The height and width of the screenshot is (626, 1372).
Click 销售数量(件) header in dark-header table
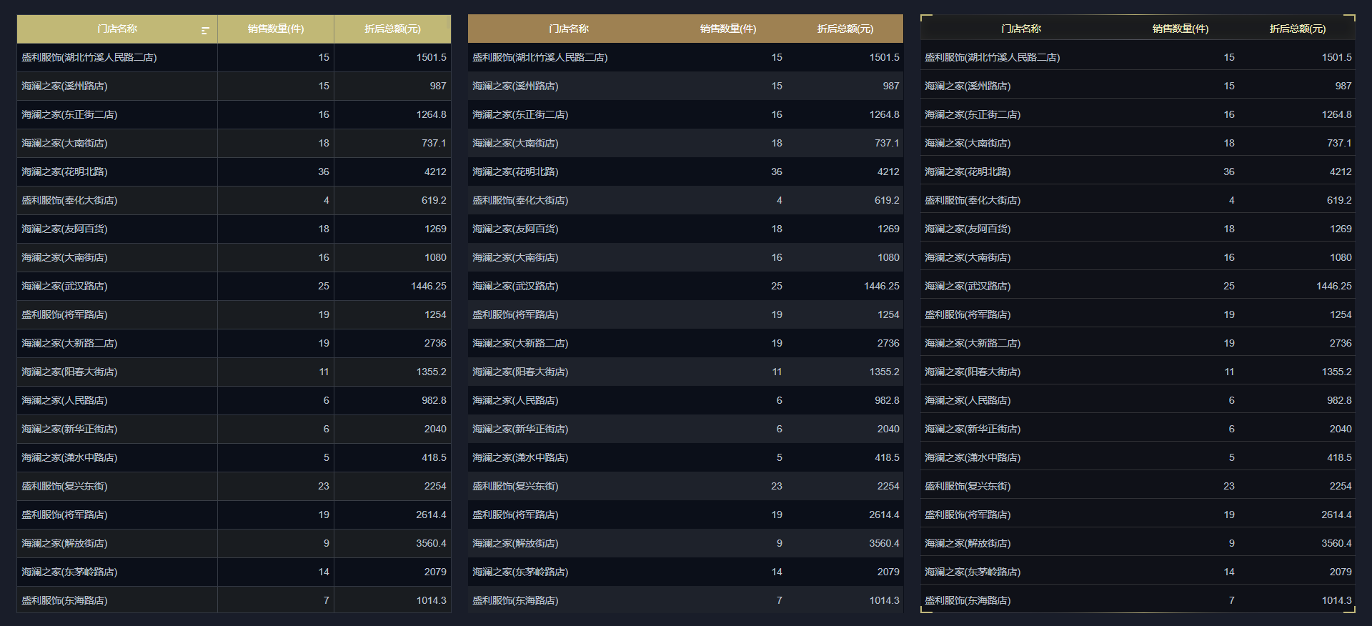coord(1180,29)
